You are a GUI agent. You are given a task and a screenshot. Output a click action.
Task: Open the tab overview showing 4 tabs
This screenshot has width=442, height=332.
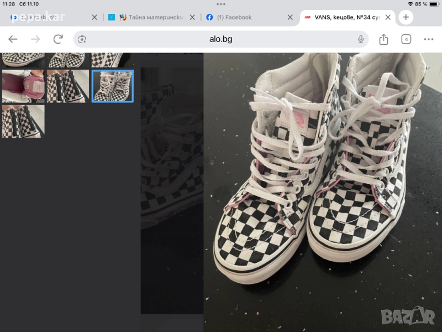point(406,39)
